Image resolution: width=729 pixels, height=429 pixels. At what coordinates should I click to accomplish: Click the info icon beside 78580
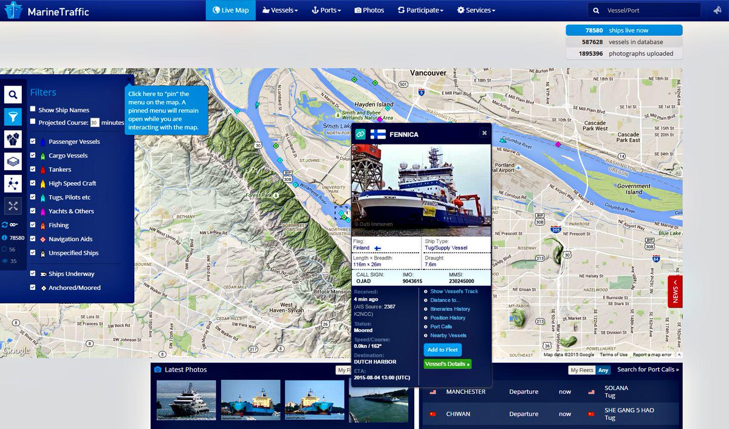pyautogui.click(x=5, y=238)
